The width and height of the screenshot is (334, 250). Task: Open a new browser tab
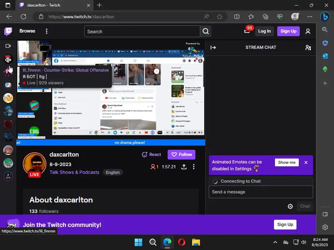point(99,5)
